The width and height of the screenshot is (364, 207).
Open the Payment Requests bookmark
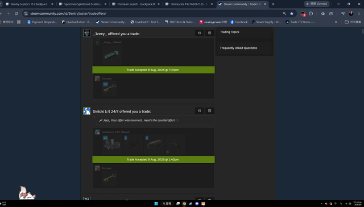(x=42, y=22)
